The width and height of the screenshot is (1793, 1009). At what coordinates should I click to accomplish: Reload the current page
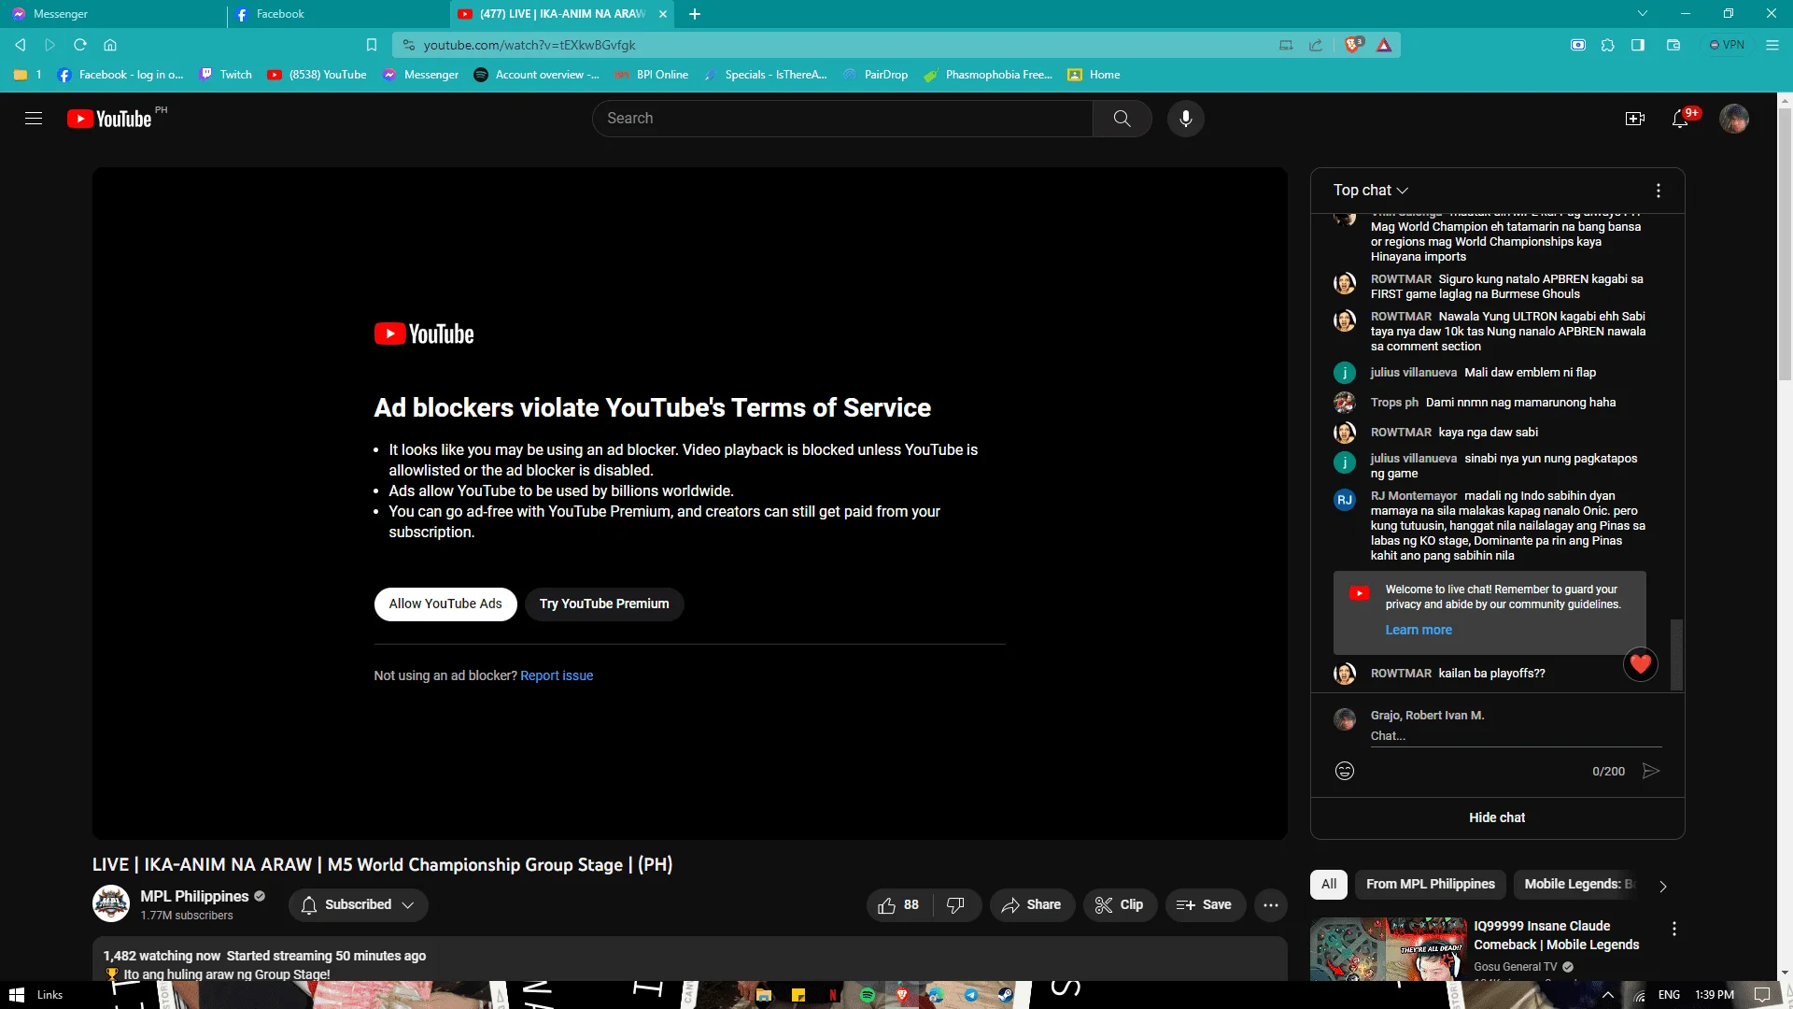pos(80,45)
